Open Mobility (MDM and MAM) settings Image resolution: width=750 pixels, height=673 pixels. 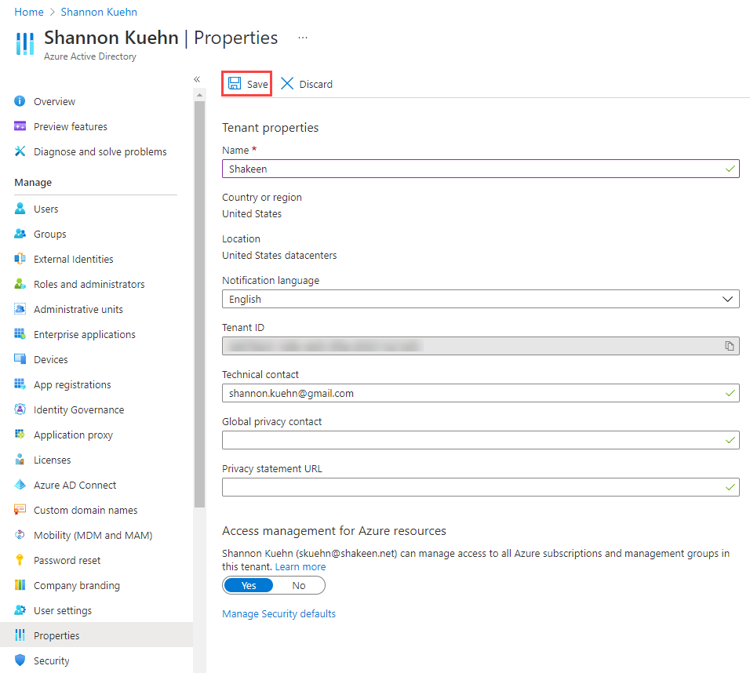point(93,535)
